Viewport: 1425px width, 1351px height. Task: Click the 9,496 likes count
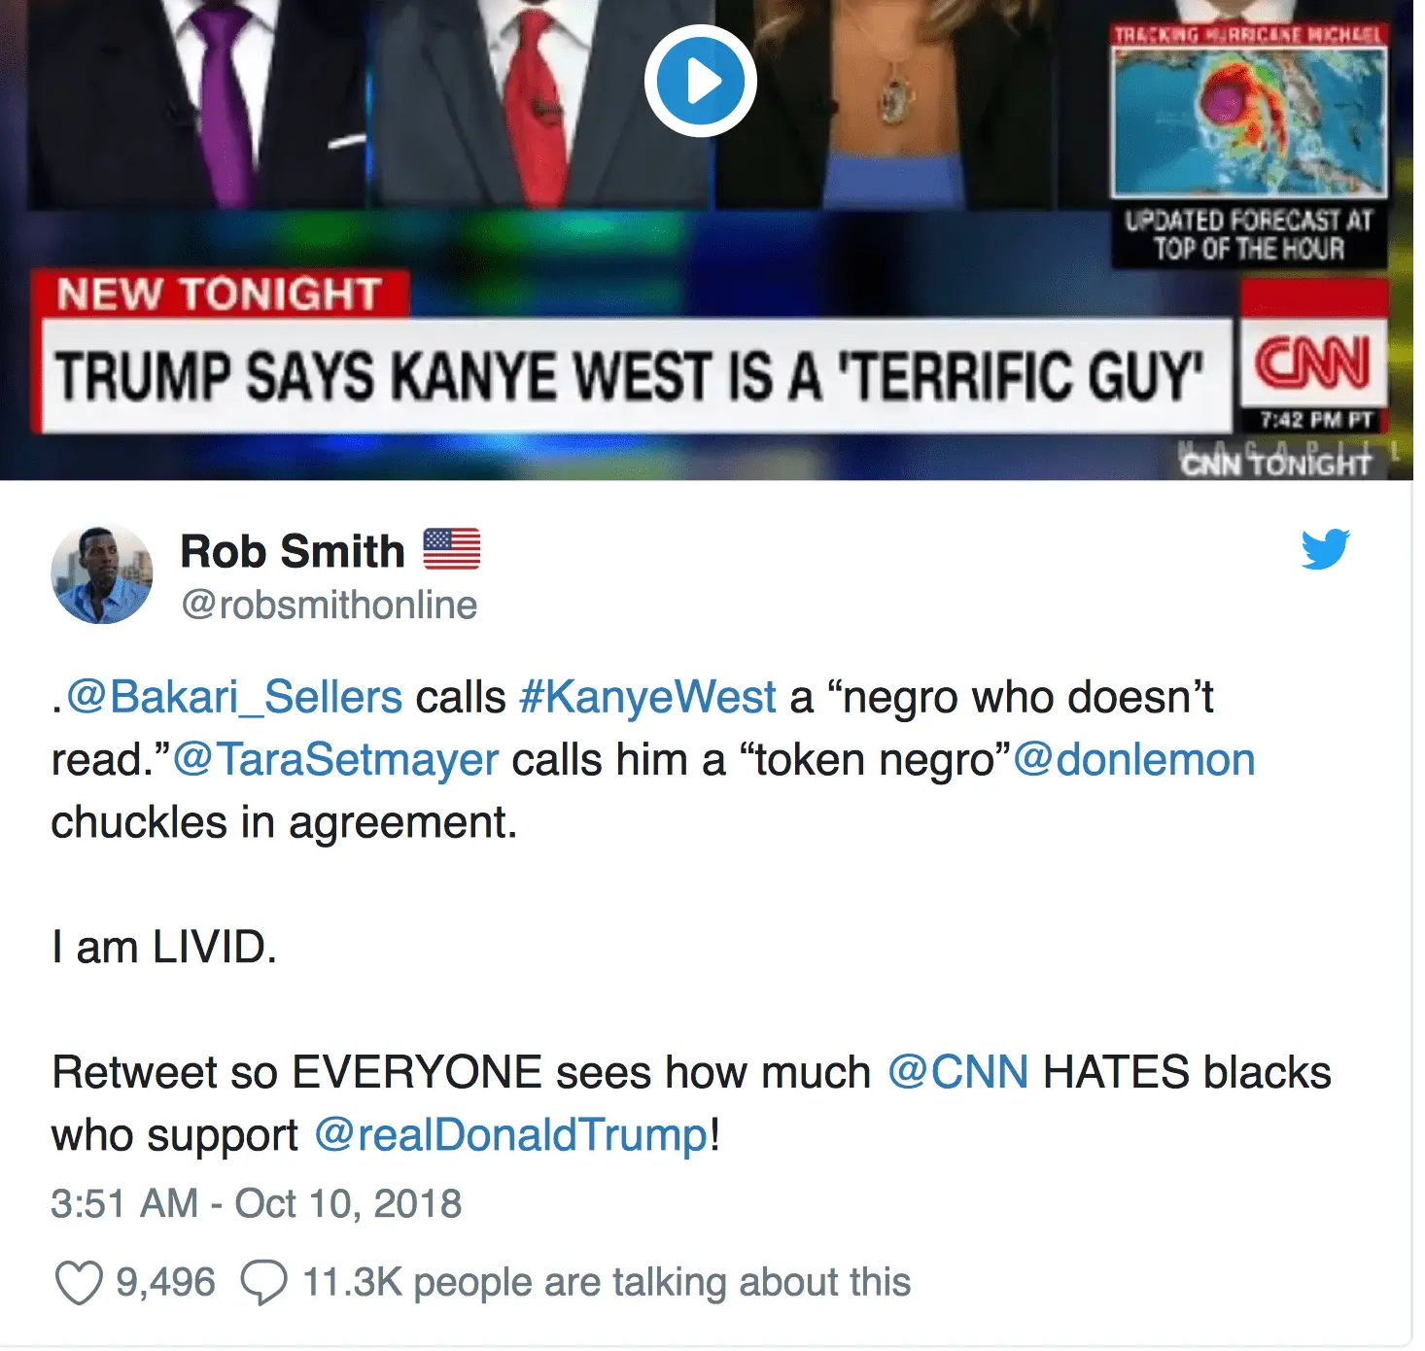[165, 1282]
